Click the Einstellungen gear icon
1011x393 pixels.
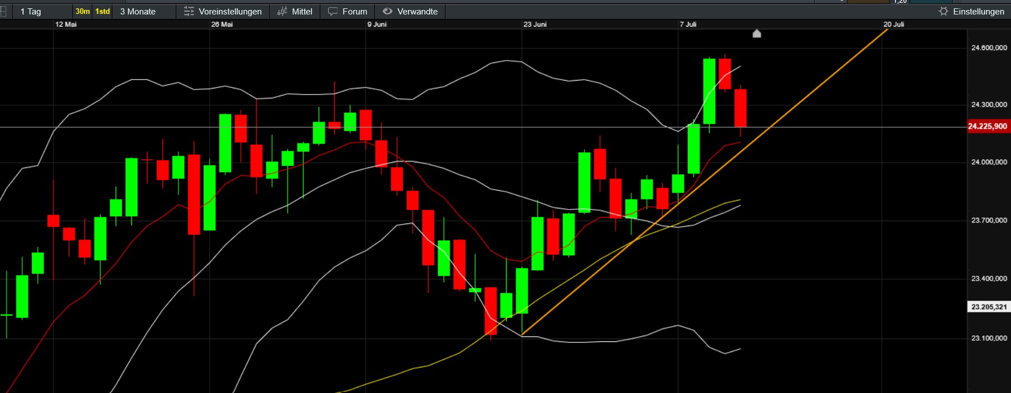943,12
